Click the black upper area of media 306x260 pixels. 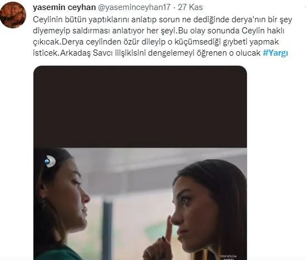point(140,106)
